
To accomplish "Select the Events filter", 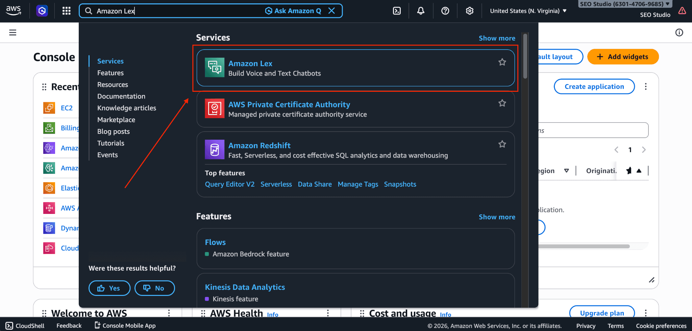I will [x=107, y=155].
